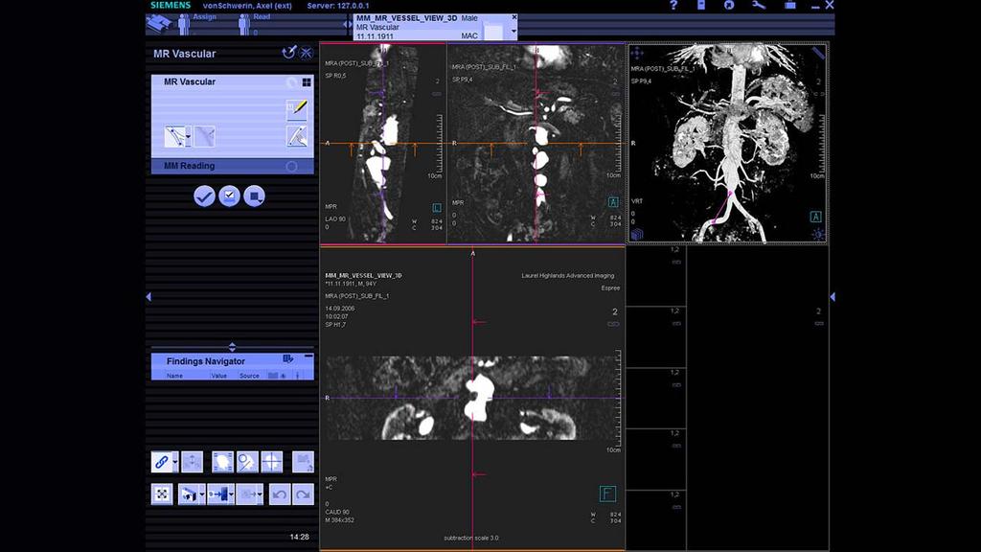Select the link series tool
This screenshot has width=981, height=552.
pos(162,461)
